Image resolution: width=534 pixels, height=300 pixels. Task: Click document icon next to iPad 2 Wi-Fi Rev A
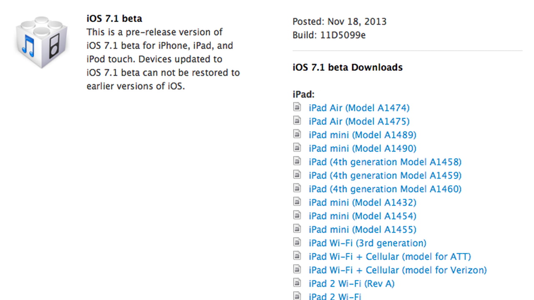point(297,283)
